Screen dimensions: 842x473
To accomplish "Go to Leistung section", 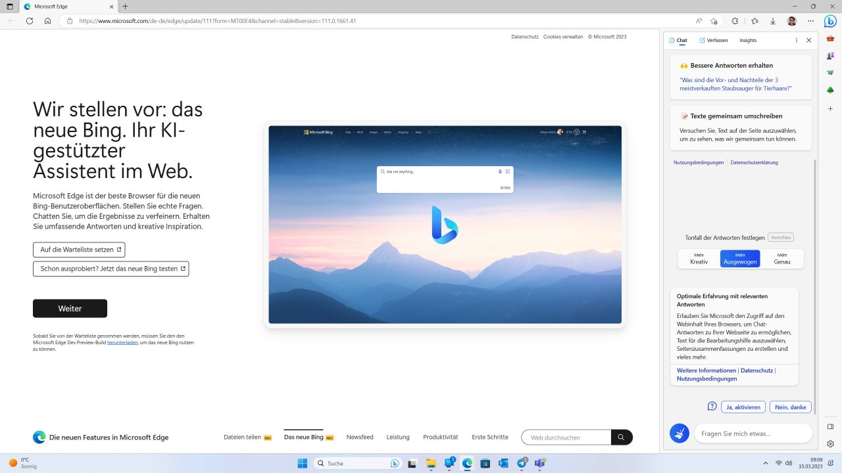I will 398,437.
